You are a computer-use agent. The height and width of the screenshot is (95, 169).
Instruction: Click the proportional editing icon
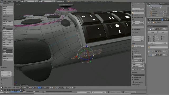59,88
